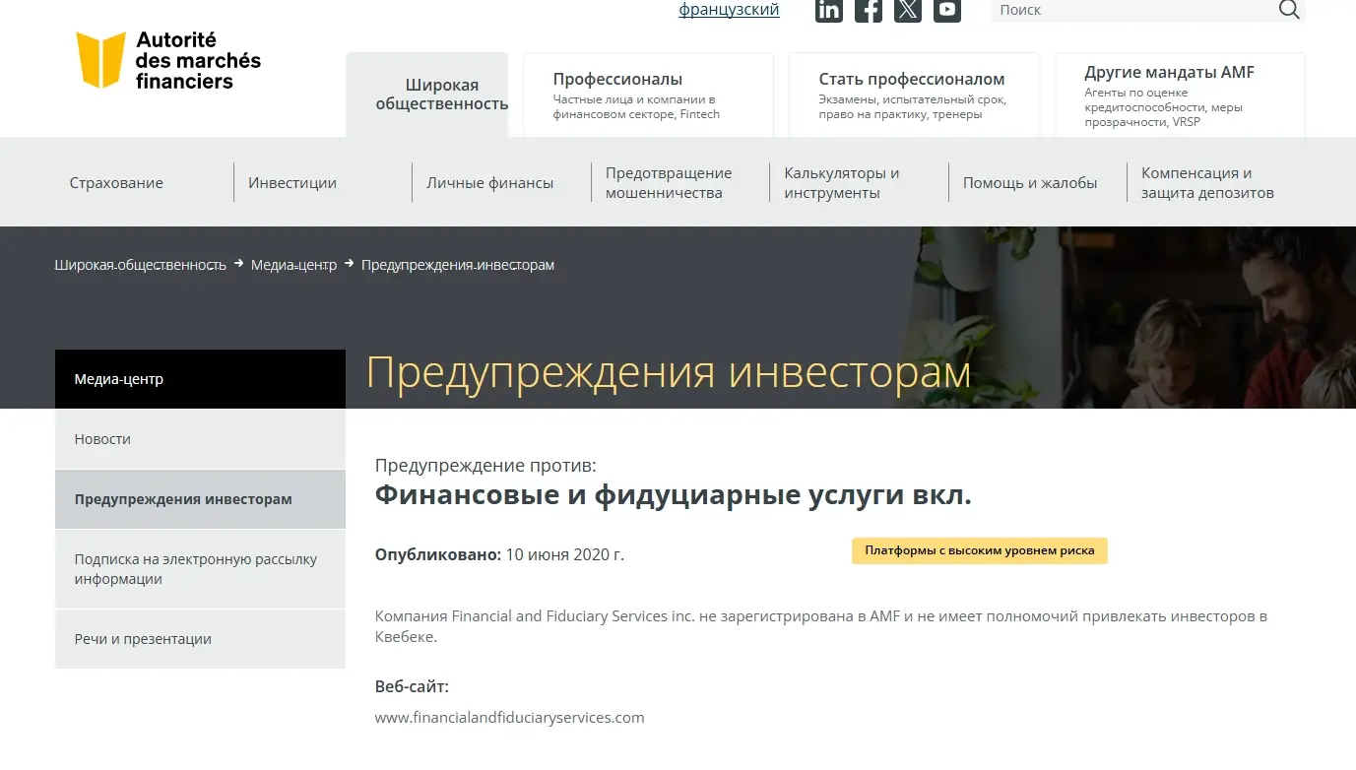Select the Широкая общественность tab
This screenshot has width=1356, height=770.
click(x=427, y=95)
